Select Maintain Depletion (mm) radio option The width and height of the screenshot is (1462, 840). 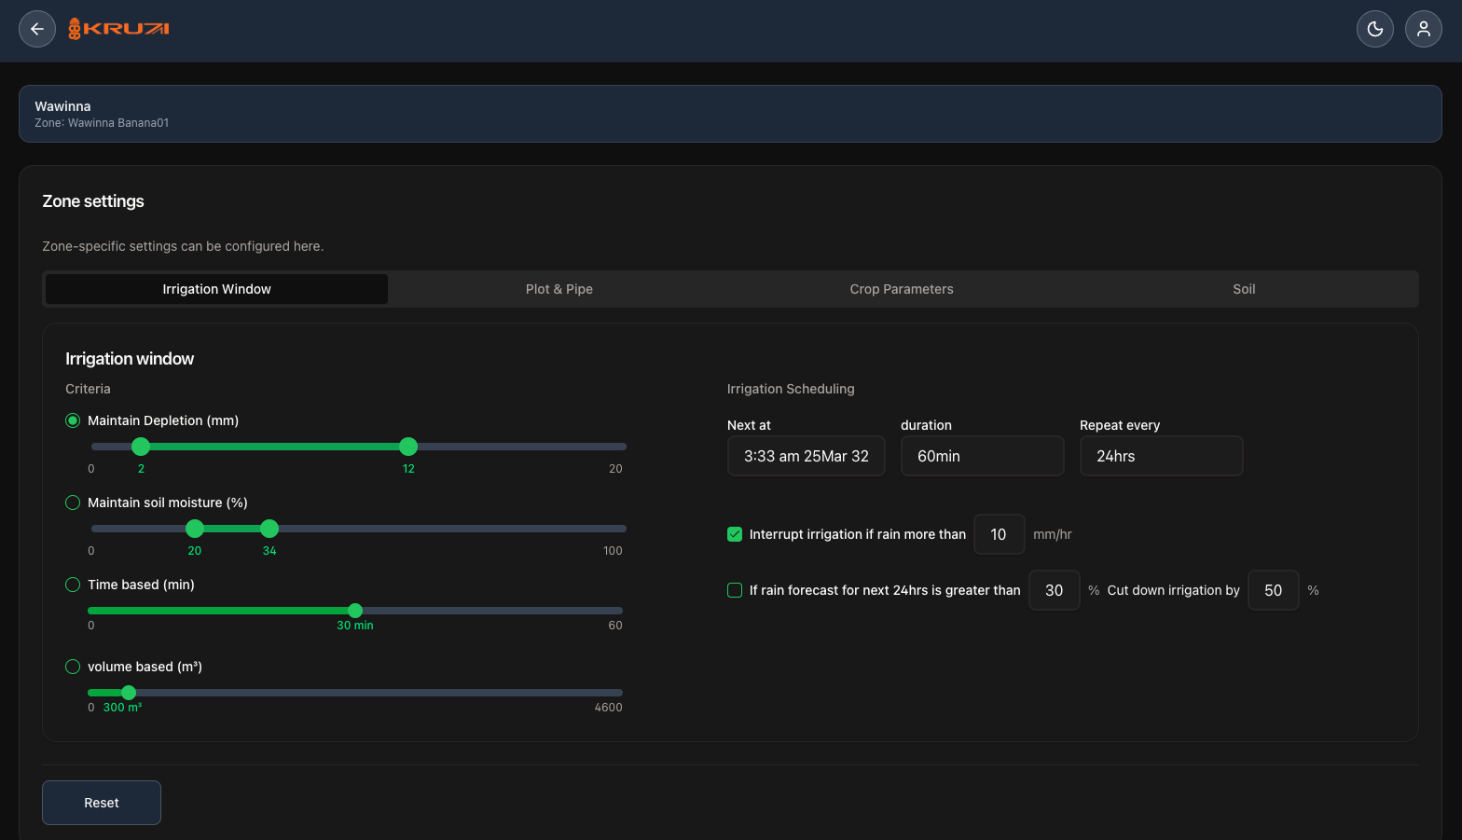[x=73, y=420]
